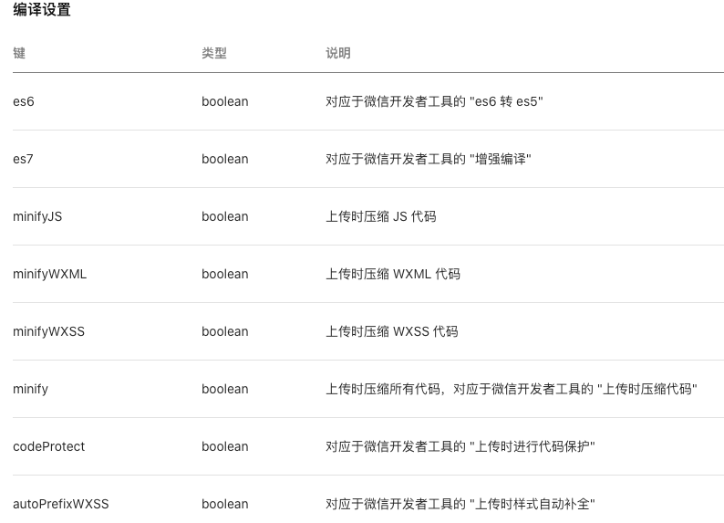Click the "上传时样式自动补全" description
Viewport: 724px width, 523px height.
533,504
